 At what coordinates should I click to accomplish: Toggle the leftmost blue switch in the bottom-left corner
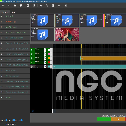[x=6, y=120]
